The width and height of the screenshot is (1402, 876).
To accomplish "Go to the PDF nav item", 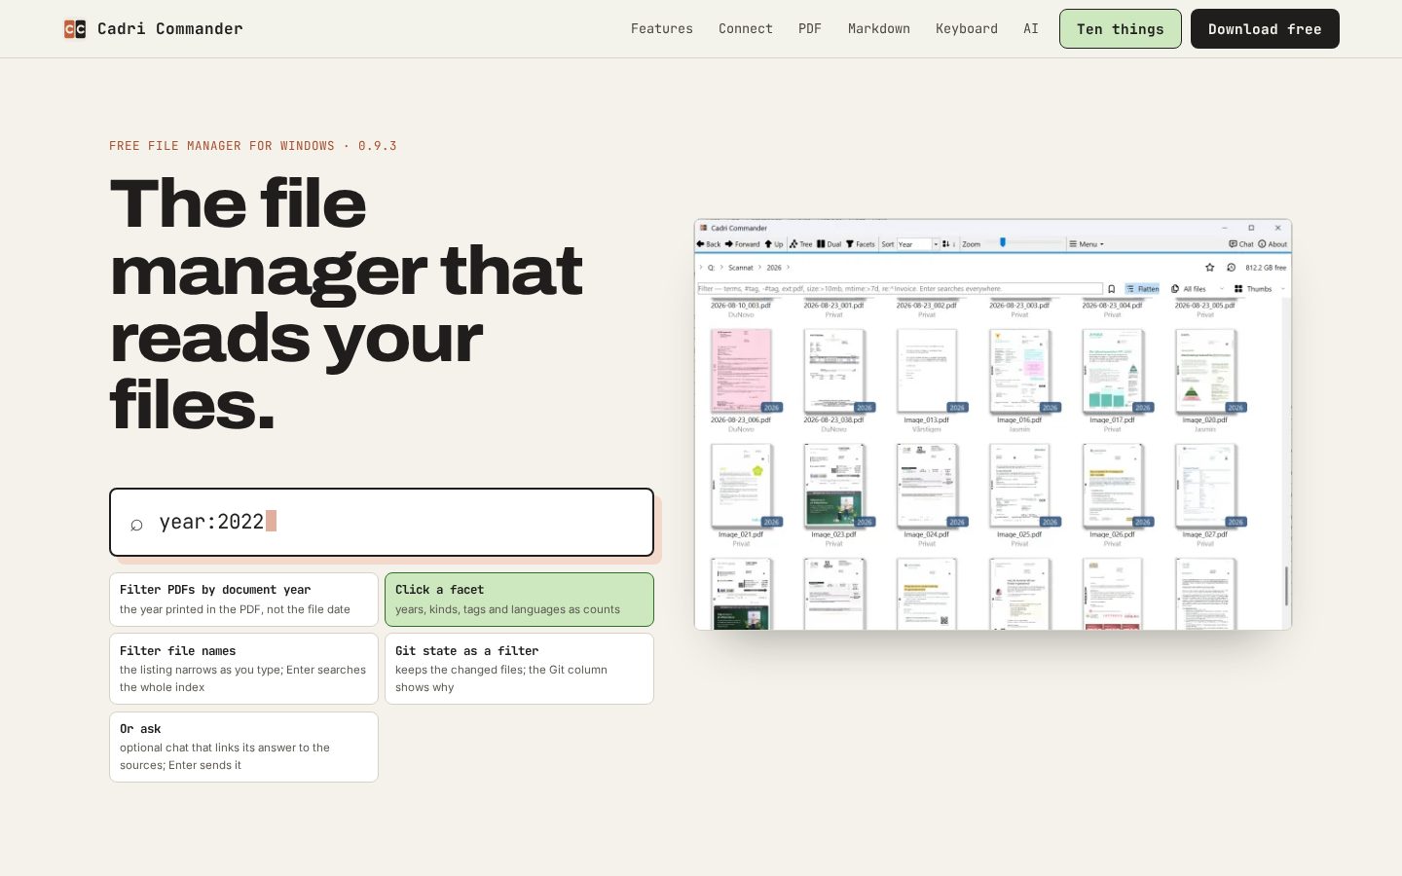I will point(810,29).
